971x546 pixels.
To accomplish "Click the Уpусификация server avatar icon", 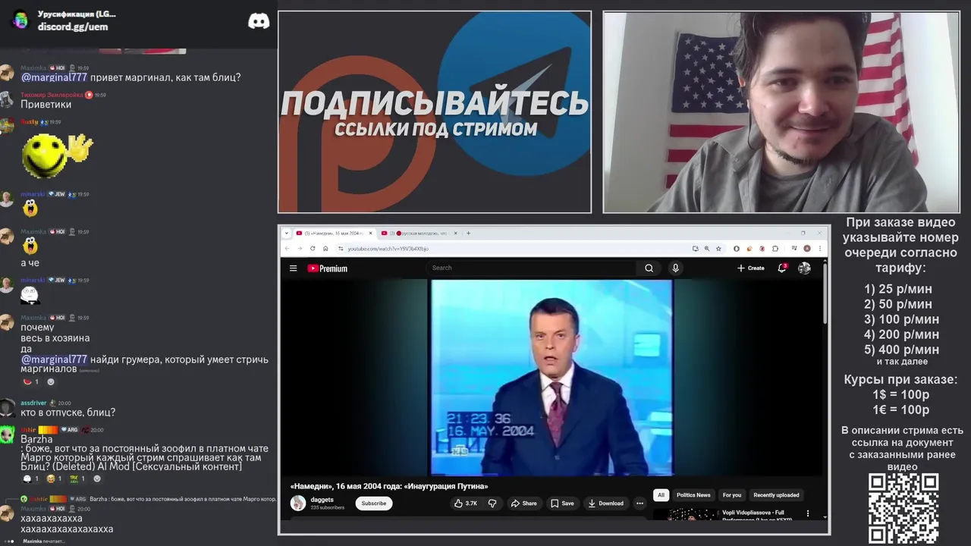I will click(20, 20).
